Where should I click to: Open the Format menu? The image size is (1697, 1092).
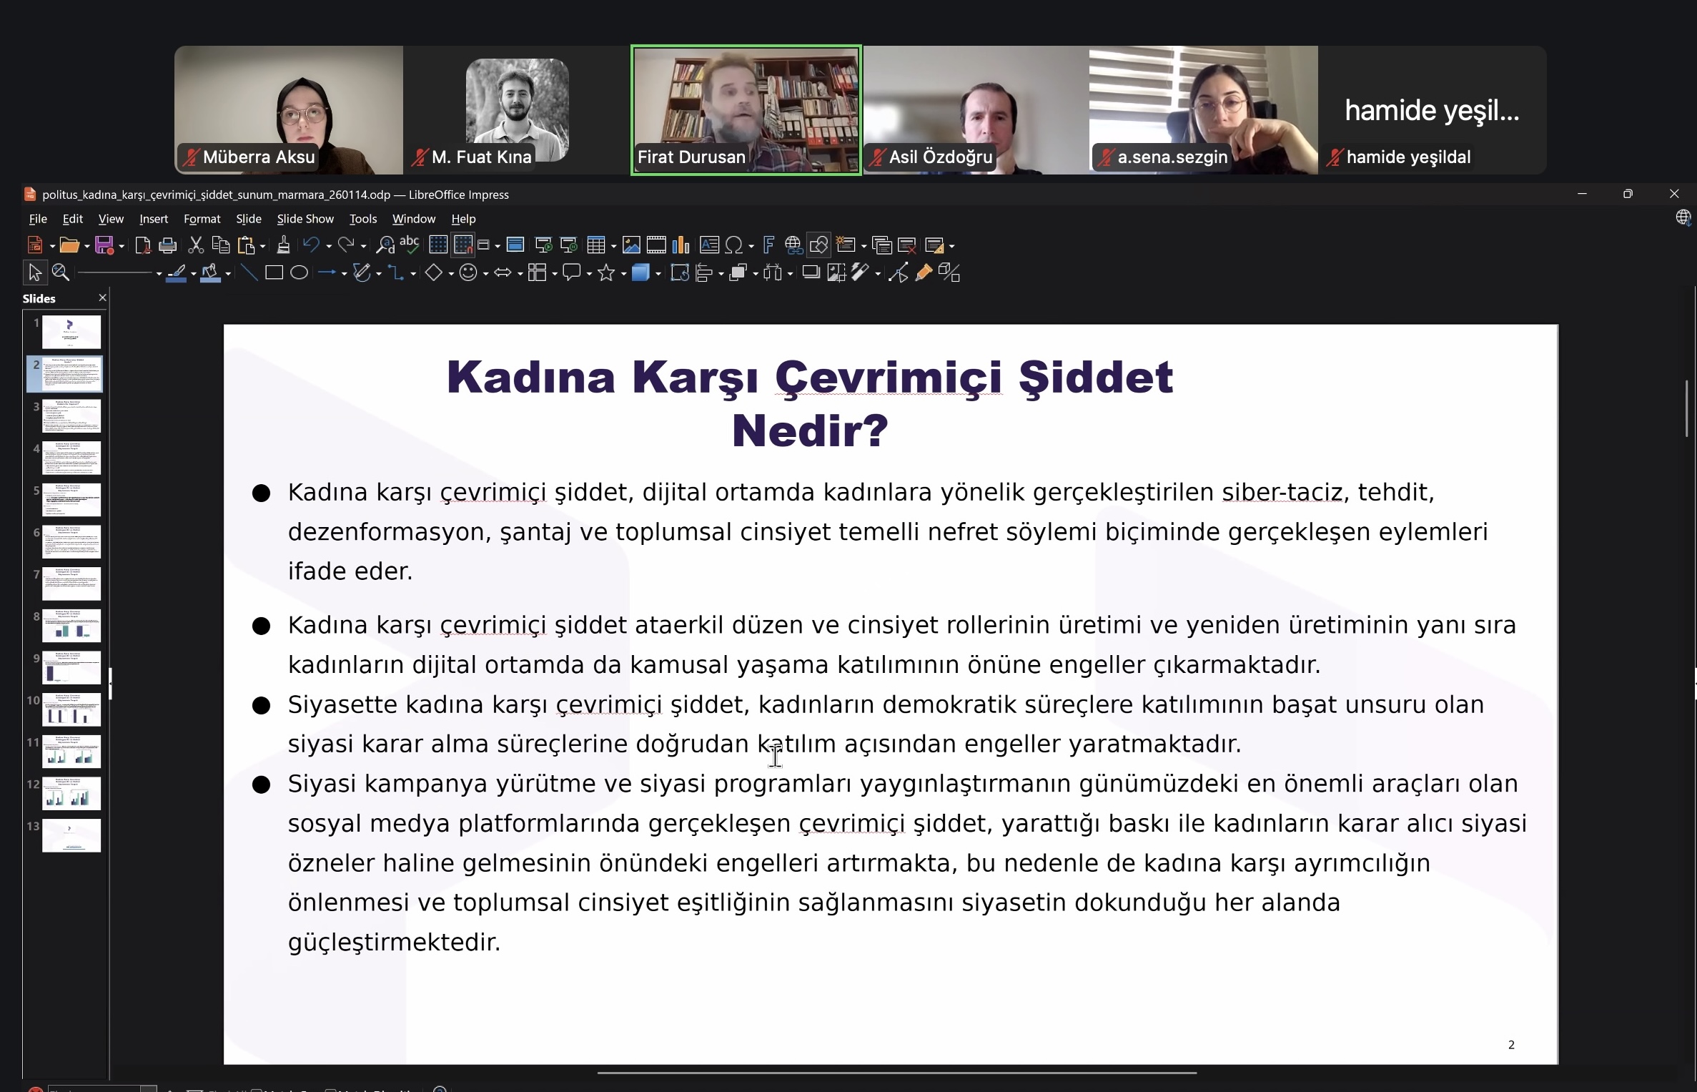pyautogui.click(x=202, y=219)
